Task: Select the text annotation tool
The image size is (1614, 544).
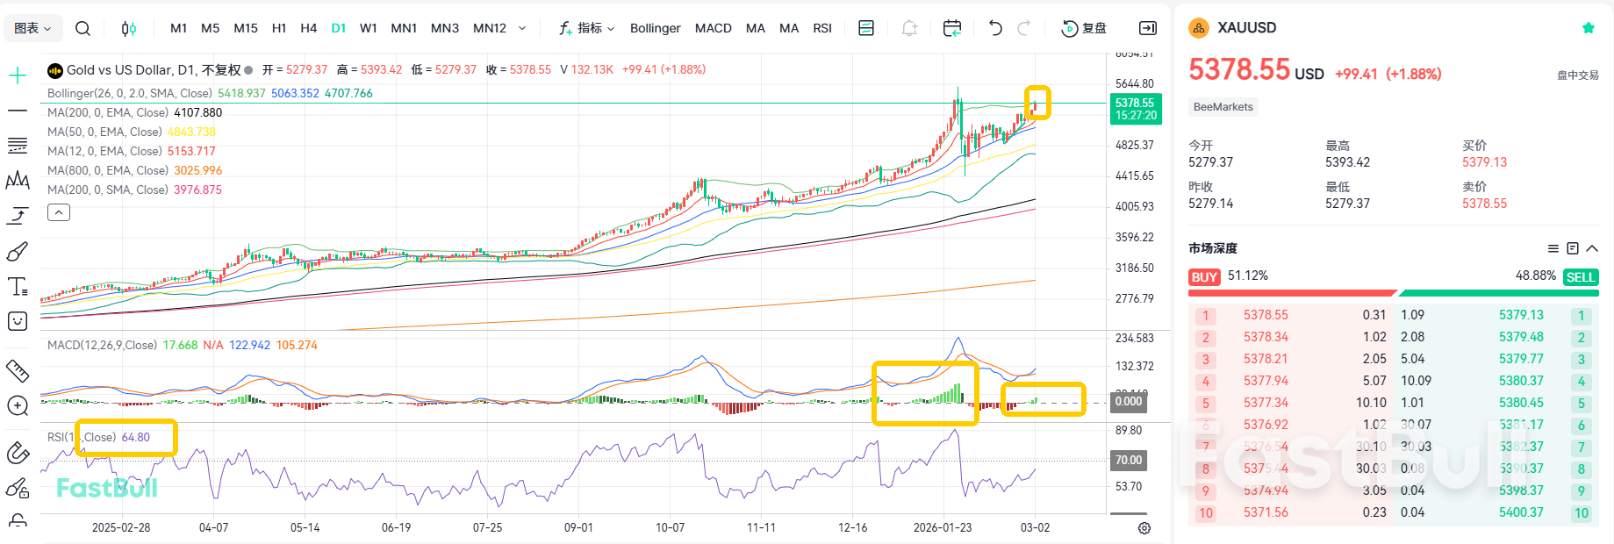Action: pyautogui.click(x=18, y=287)
